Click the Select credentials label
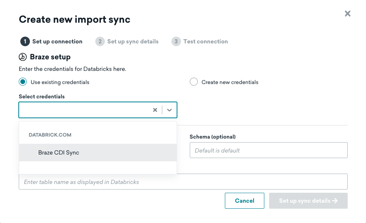Screen dimensions: 366x223 (x=41, y=96)
